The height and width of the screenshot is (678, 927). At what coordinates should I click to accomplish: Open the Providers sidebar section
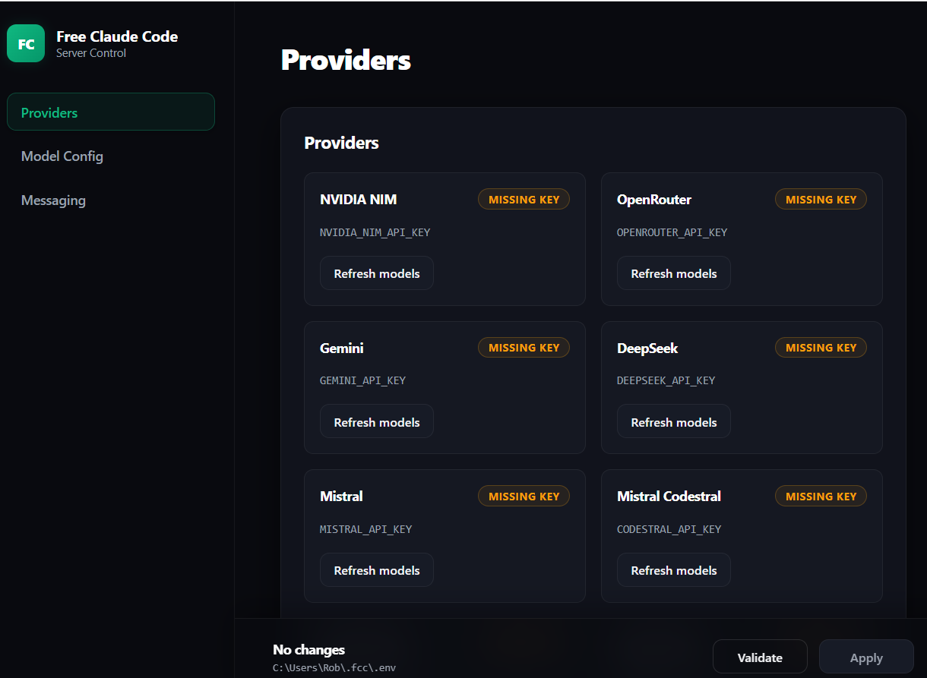[x=111, y=112]
